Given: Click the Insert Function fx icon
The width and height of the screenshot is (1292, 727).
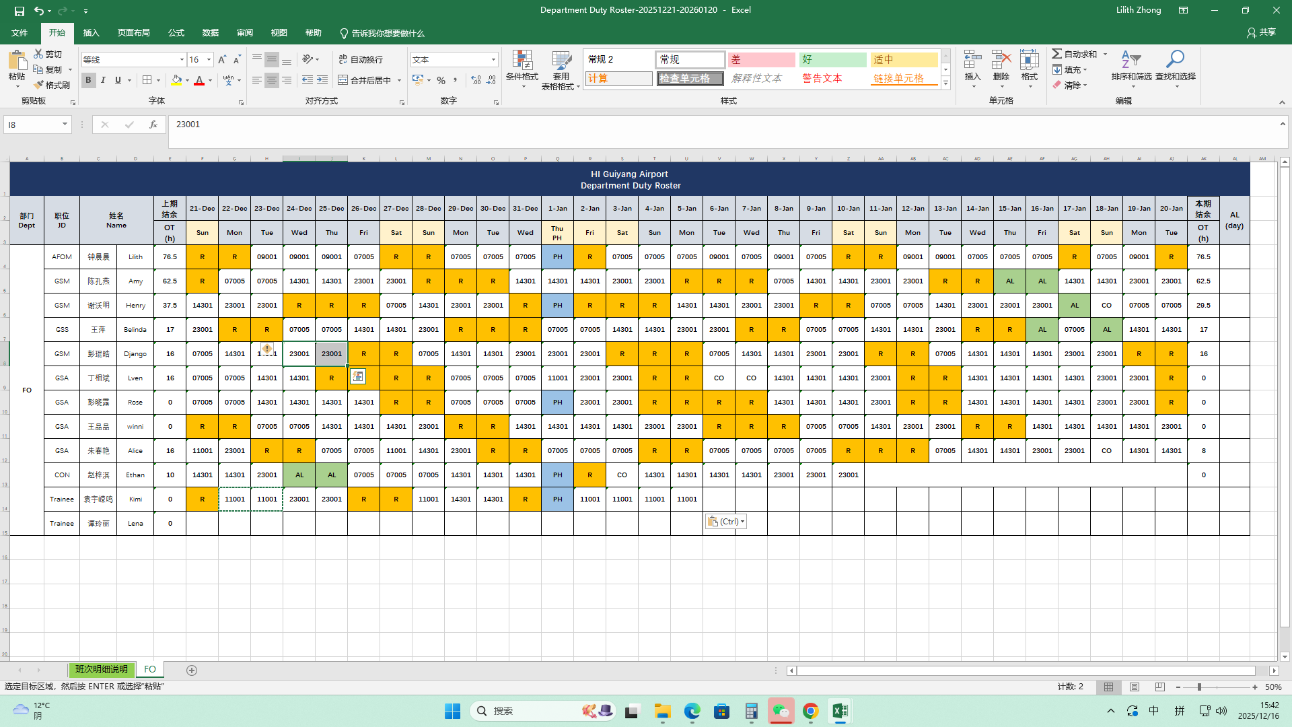Looking at the screenshot, I should point(153,125).
